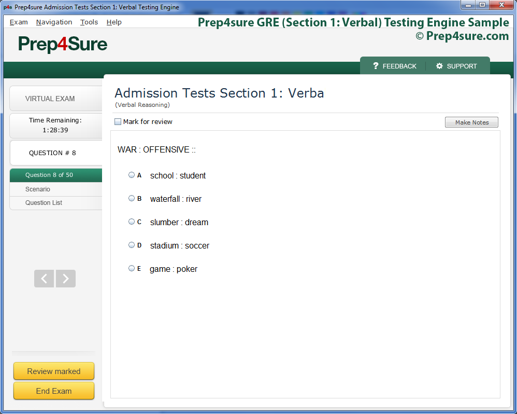The image size is (517, 414).
Task: Minimize the Prep4sure window
Action: coord(468,5)
